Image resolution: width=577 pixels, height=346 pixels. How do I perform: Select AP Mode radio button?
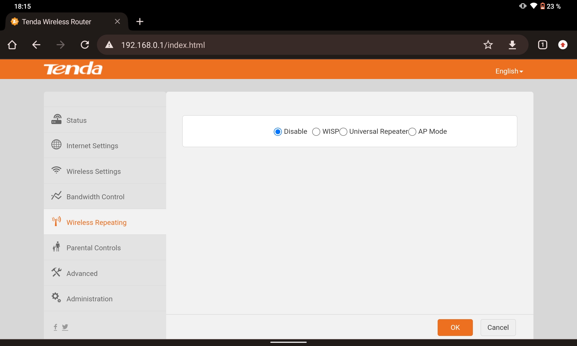(x=412, y=132)
